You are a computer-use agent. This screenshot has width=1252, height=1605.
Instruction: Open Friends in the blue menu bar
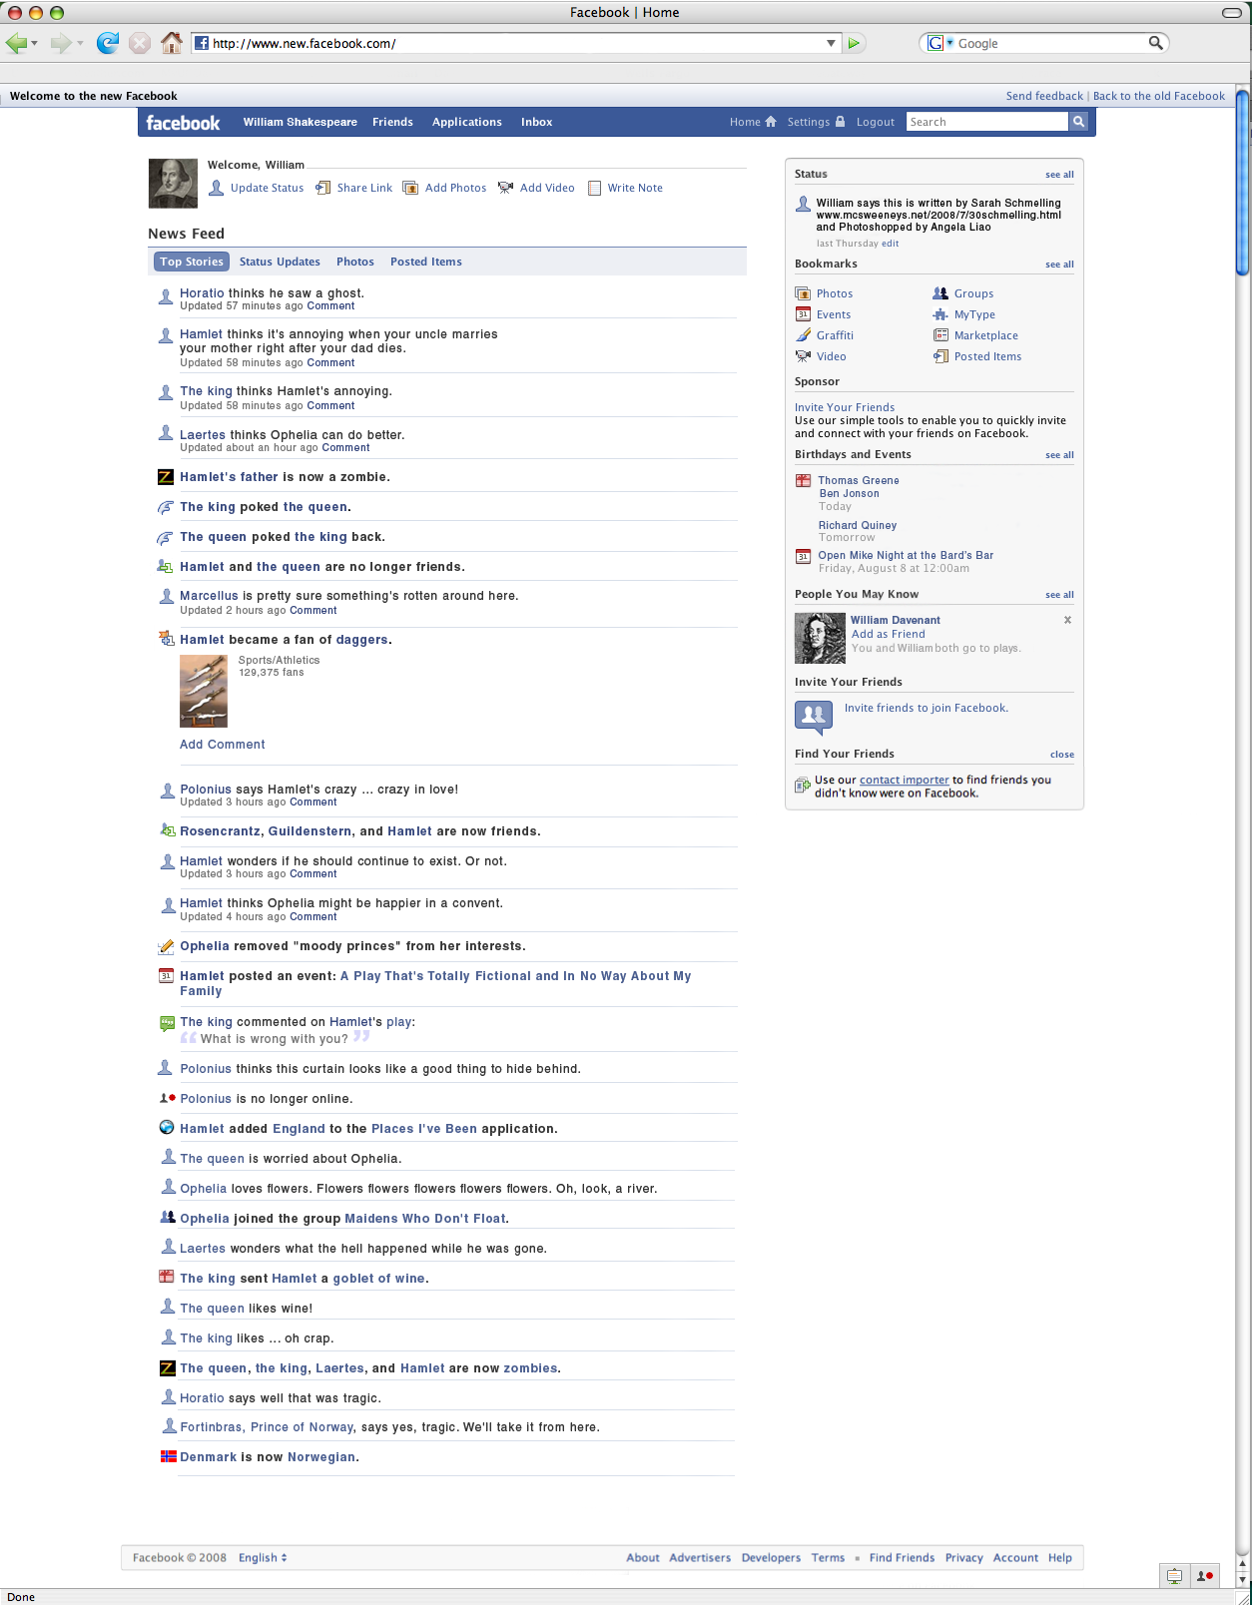(x=392, y=122)
